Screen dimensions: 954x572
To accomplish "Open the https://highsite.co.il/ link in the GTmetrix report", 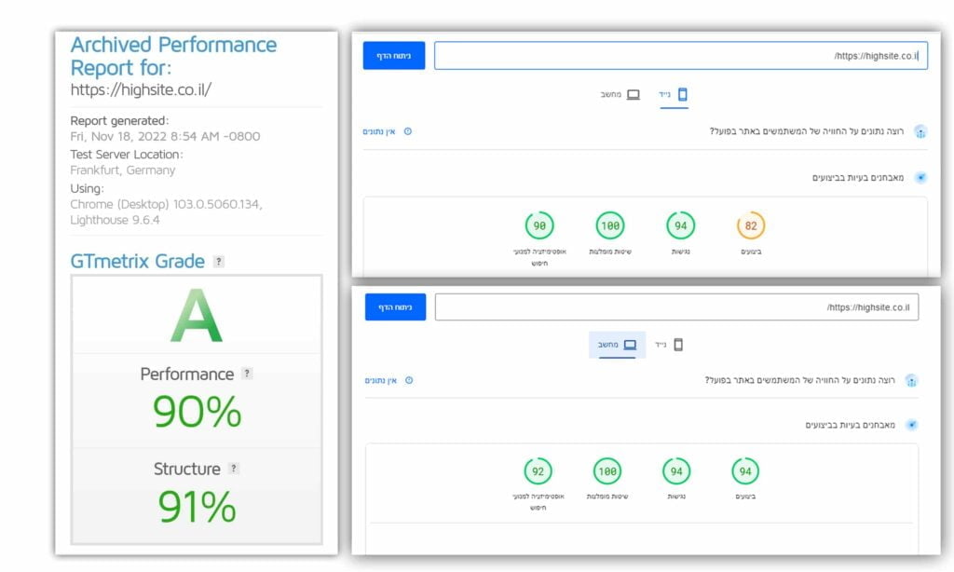I will (142, 90).
